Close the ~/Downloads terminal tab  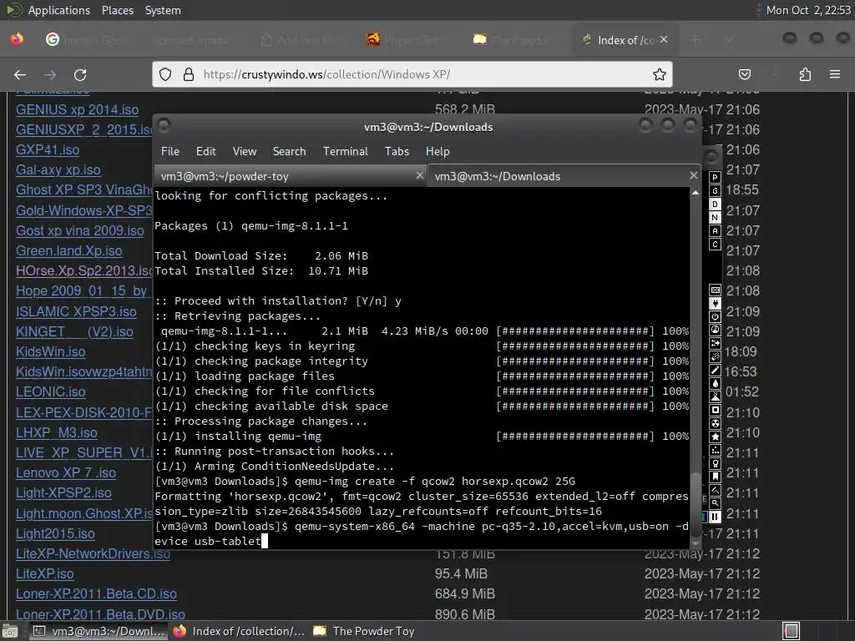click(693, 175)
